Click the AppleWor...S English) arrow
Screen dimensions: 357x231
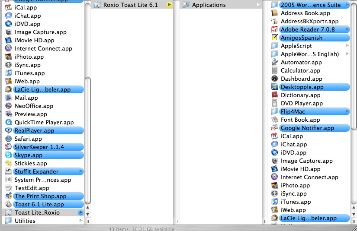point(347,54)
